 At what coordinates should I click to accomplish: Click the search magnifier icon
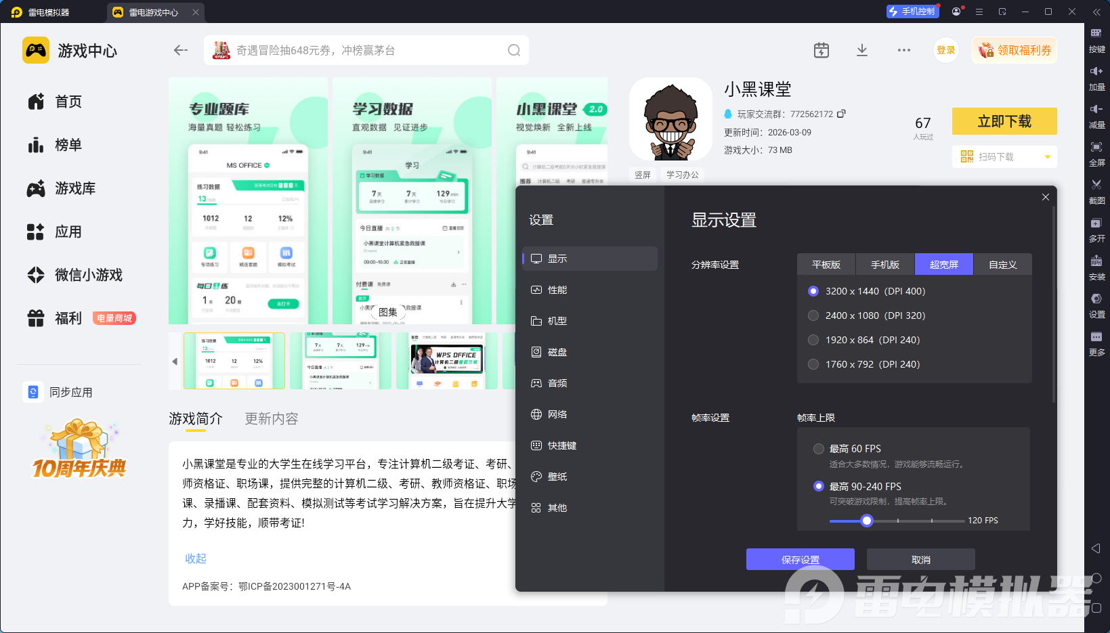click(514, 50)
